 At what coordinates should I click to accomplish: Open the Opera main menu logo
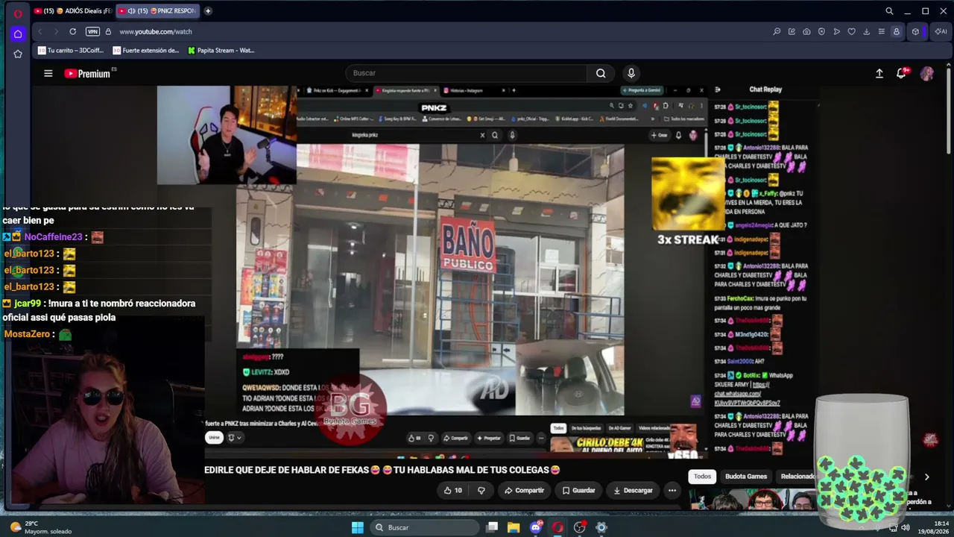18,13
